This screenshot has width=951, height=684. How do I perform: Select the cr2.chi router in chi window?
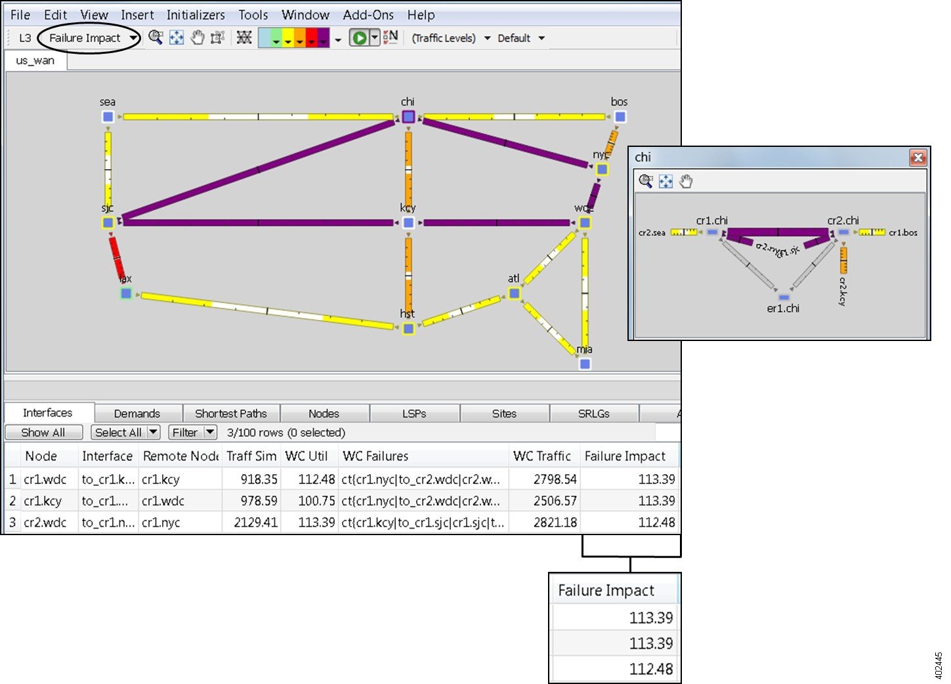click(843, 232)
